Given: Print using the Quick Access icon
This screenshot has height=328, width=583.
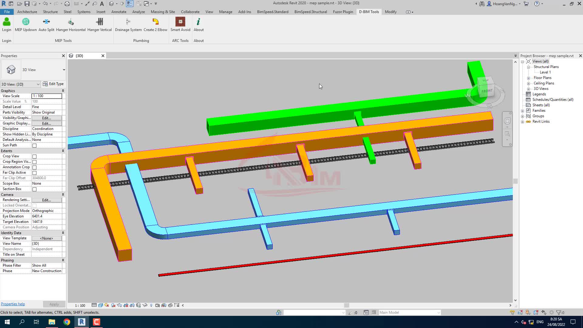Looking at the screenshot, I should click(x=67, y=4).
